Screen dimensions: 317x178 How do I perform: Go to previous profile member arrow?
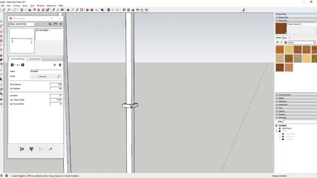click(x=12, y=65)
